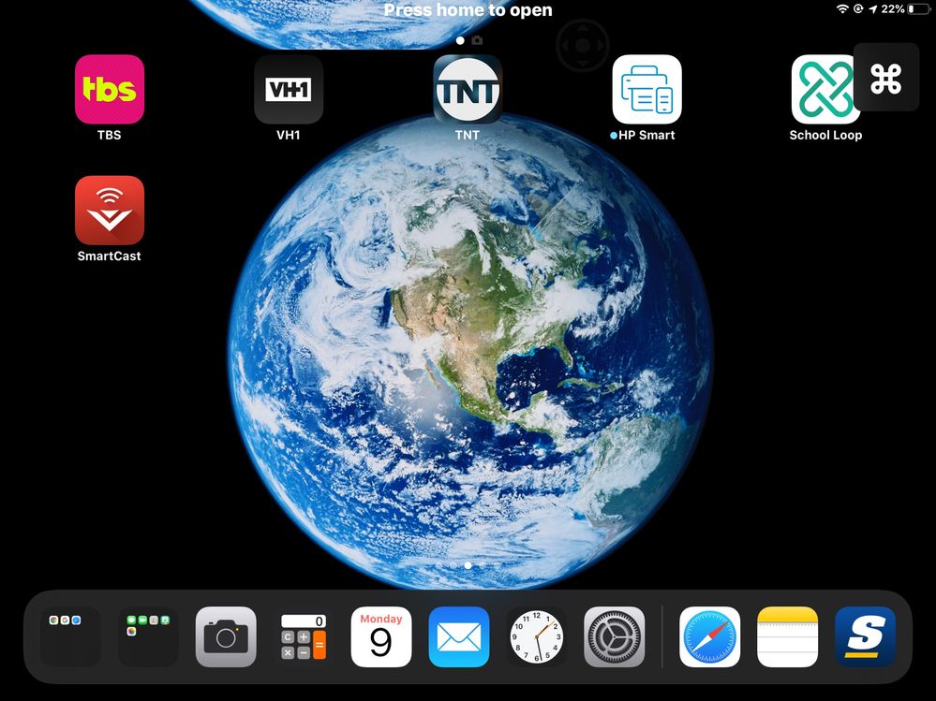Launch the VH1 app

[289, 89]
